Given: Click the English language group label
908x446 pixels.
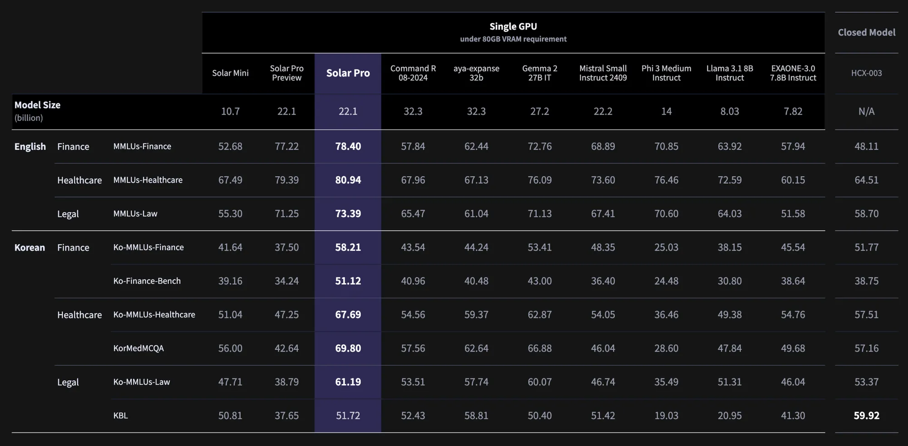Looking at the screenshot, I should [x=30, y=147].
